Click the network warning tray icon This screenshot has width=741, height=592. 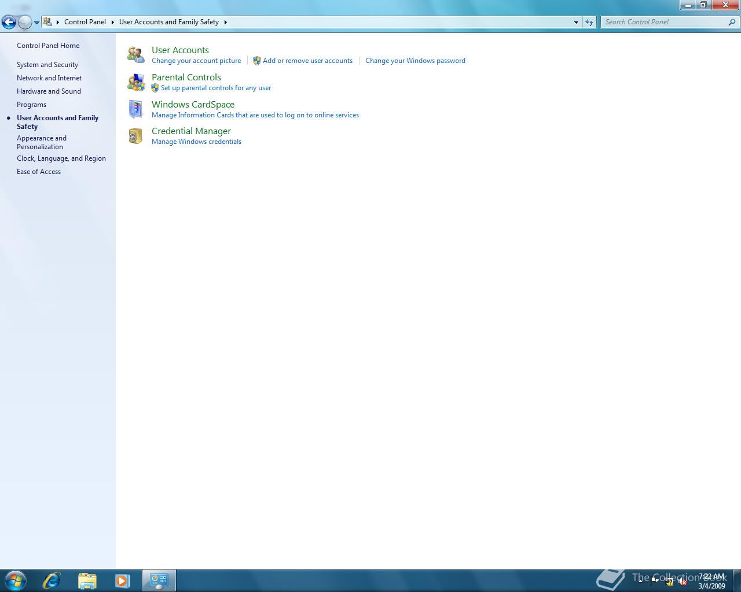click(669, 582)
